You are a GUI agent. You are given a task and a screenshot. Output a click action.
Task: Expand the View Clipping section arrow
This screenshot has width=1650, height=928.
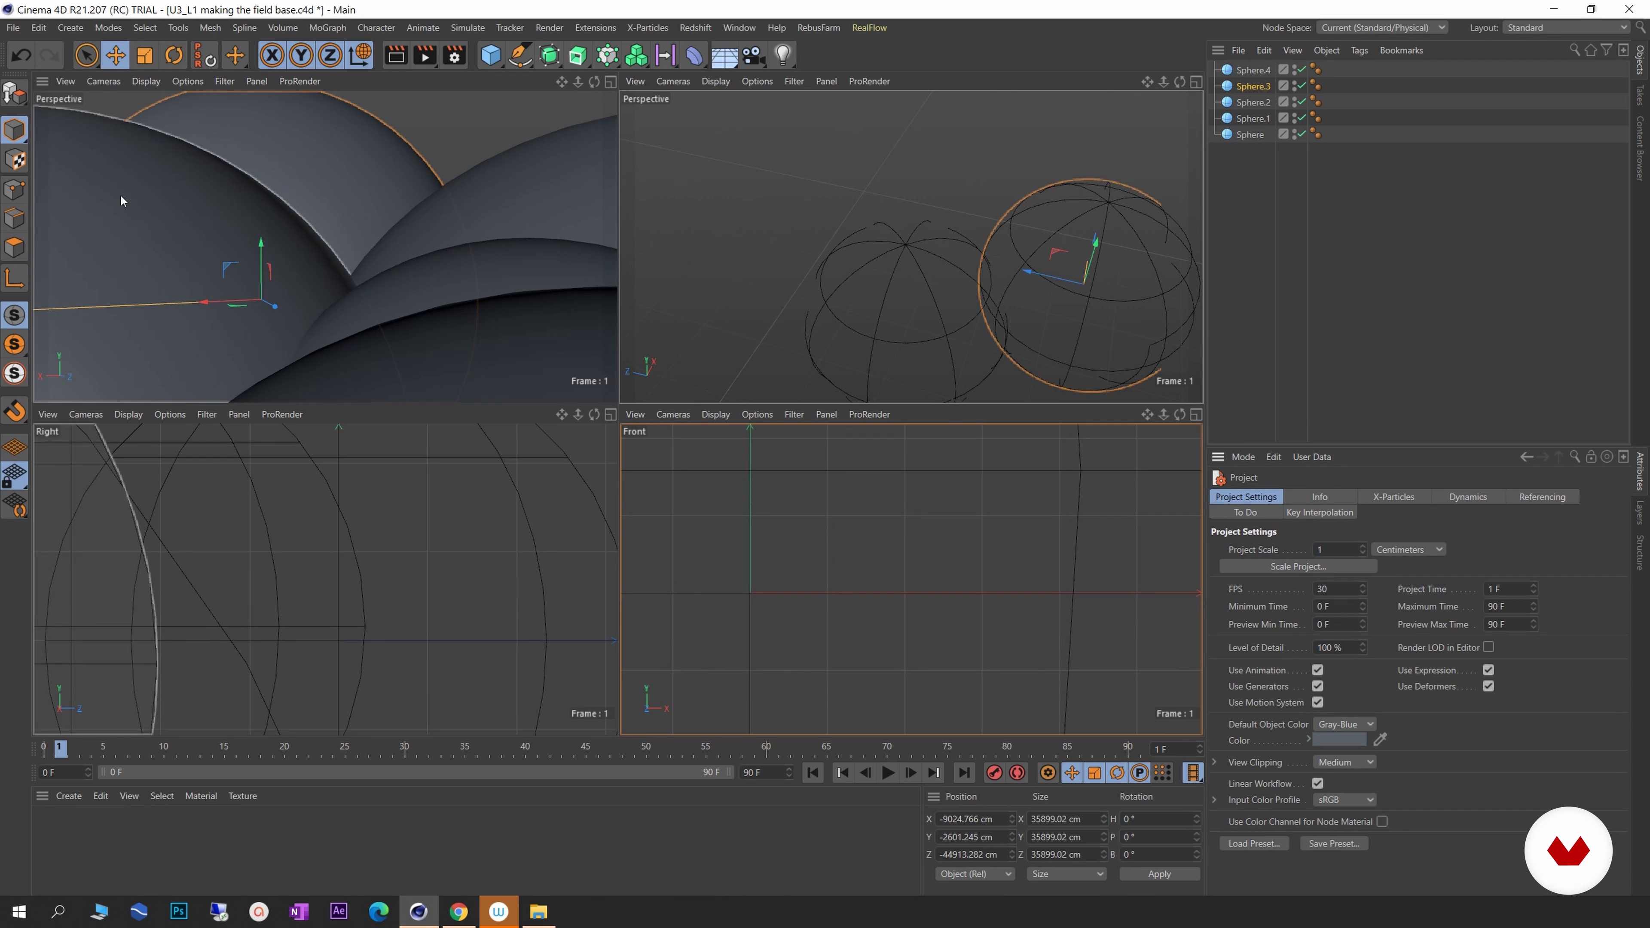1214,762
